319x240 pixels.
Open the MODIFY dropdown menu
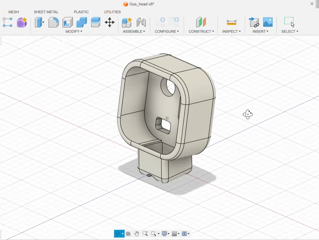point(74,31)
